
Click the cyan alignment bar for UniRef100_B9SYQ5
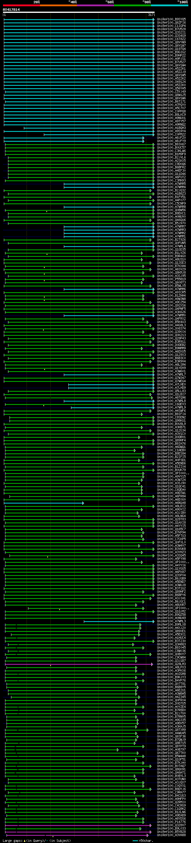point(79,19)
